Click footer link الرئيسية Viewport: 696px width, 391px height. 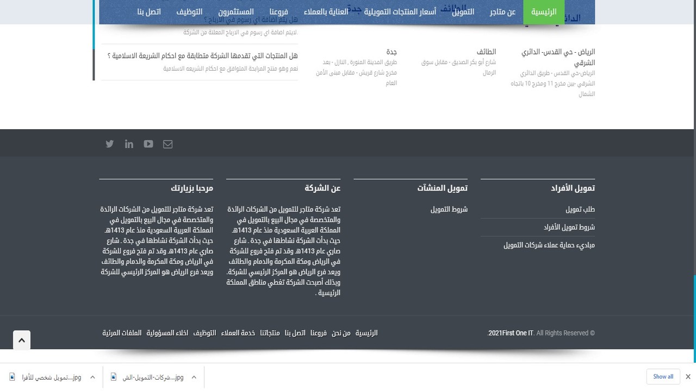(x=366, y=333)
